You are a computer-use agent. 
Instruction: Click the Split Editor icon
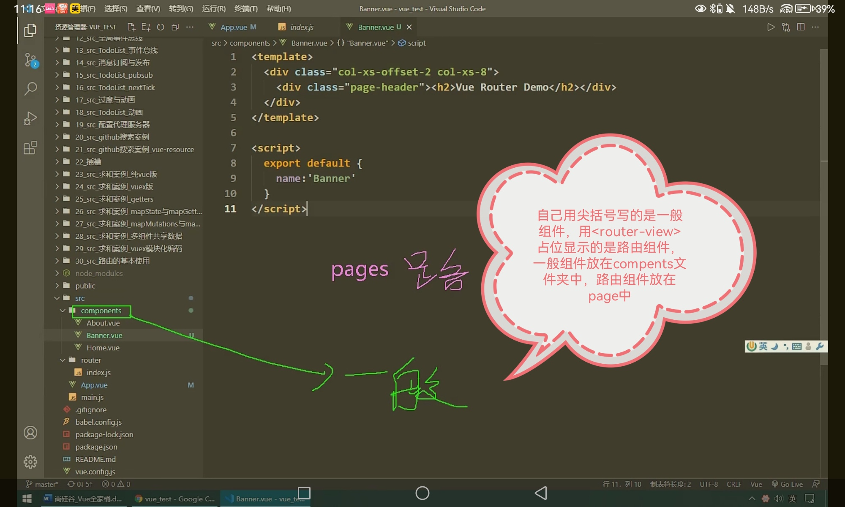coord(801,27)
